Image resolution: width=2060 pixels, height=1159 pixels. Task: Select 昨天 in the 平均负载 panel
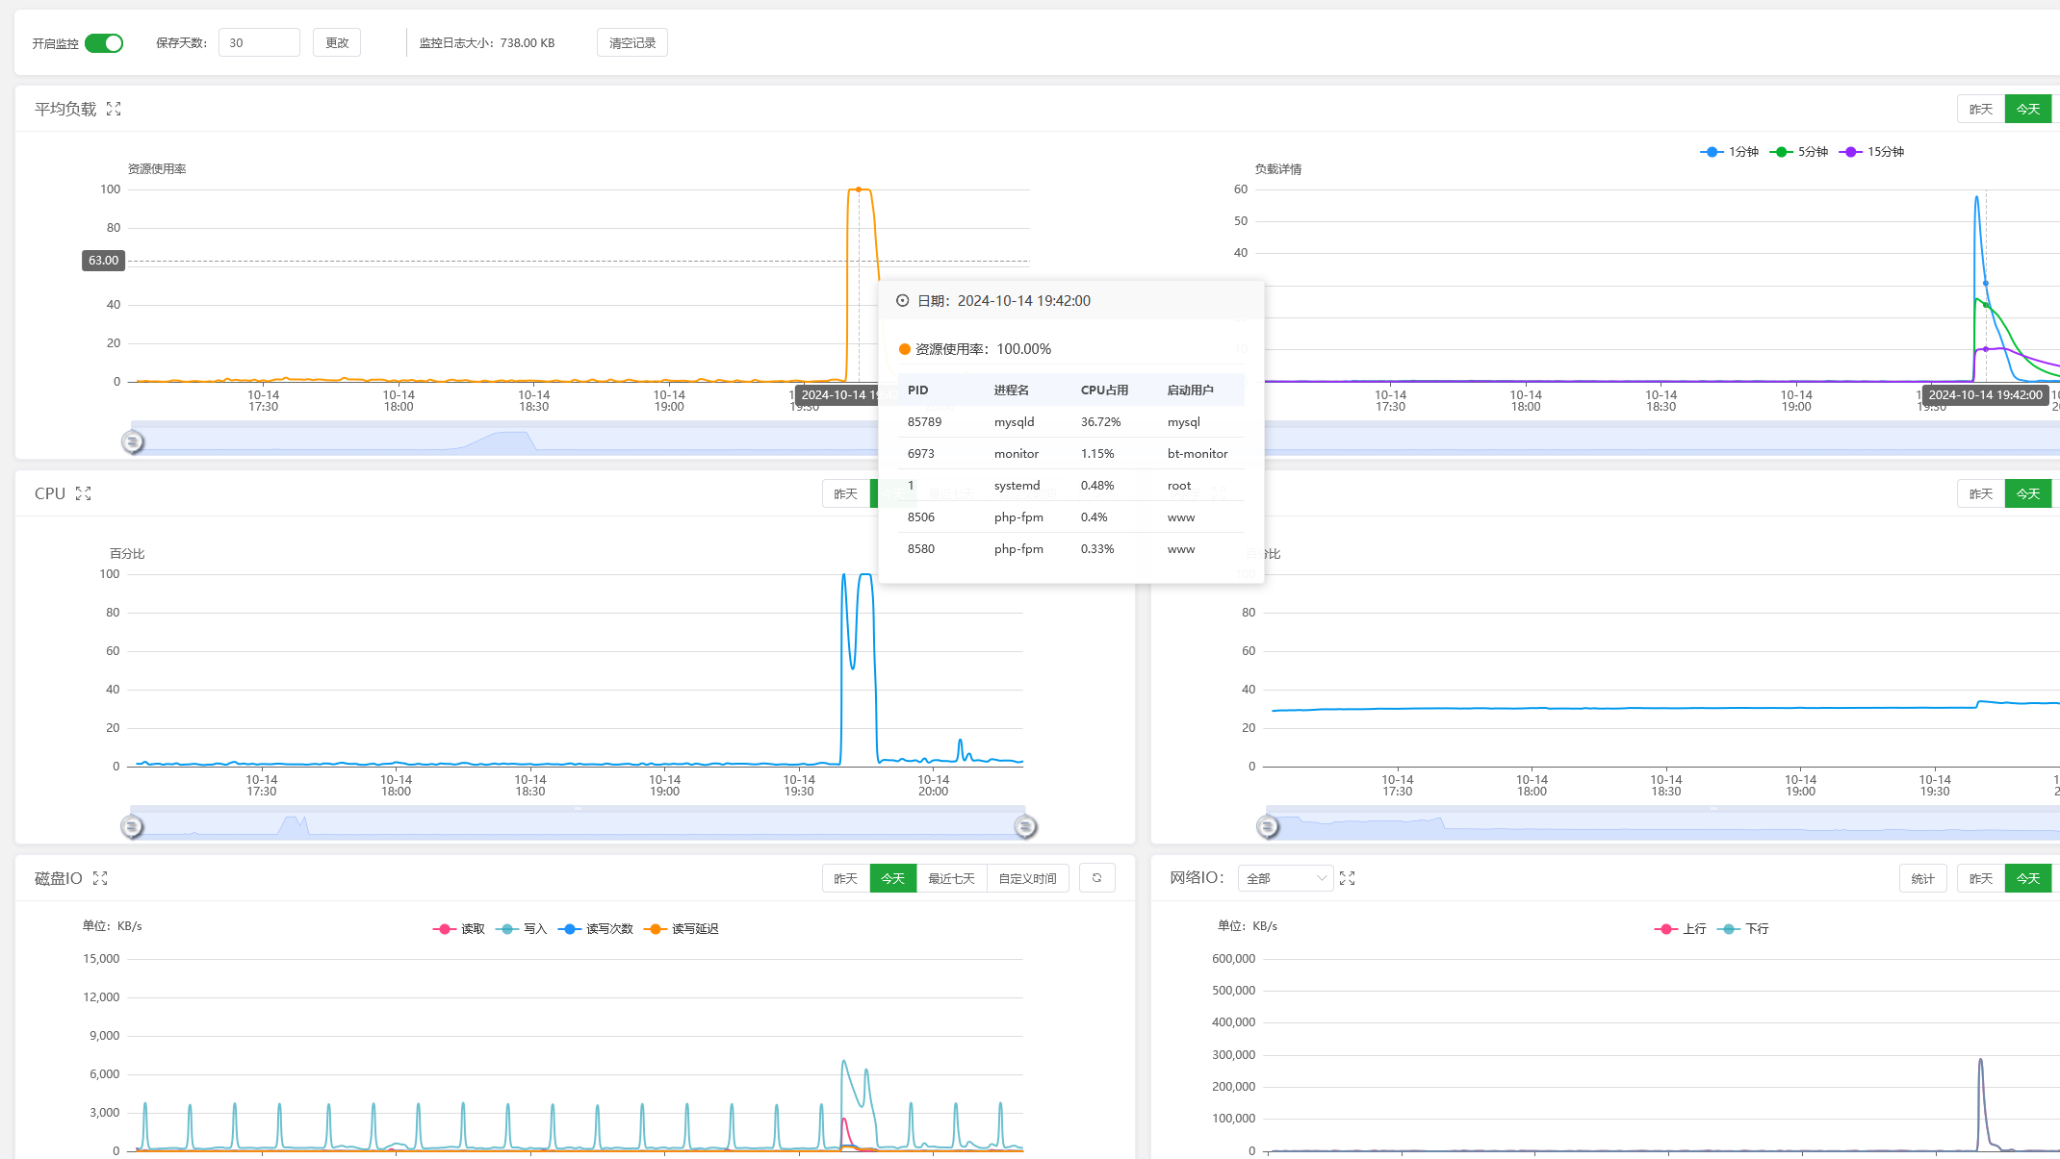[x=1981, y=109]
